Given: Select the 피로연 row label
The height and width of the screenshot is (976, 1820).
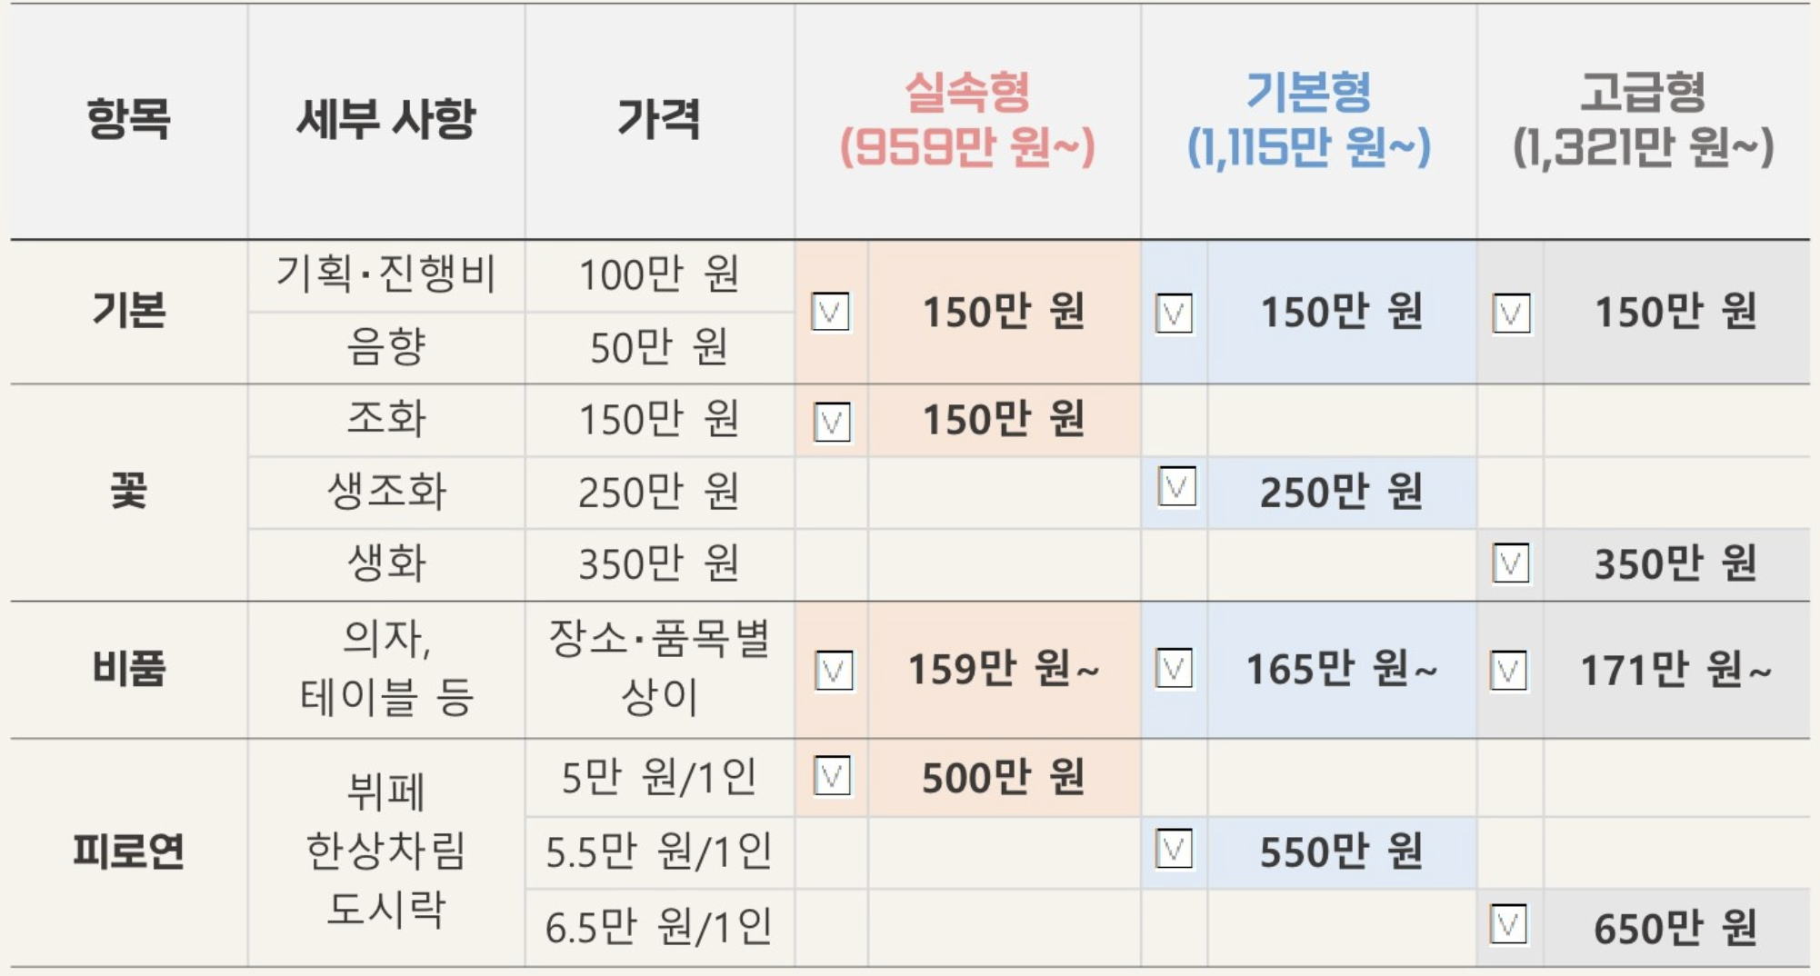Looking at the screenshot, I should (x=128, y=852).
